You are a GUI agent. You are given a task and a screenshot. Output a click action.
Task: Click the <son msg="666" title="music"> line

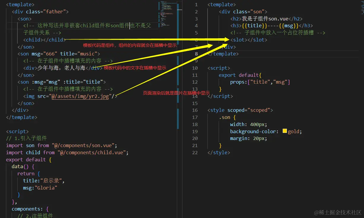click(x=59, y=54)
